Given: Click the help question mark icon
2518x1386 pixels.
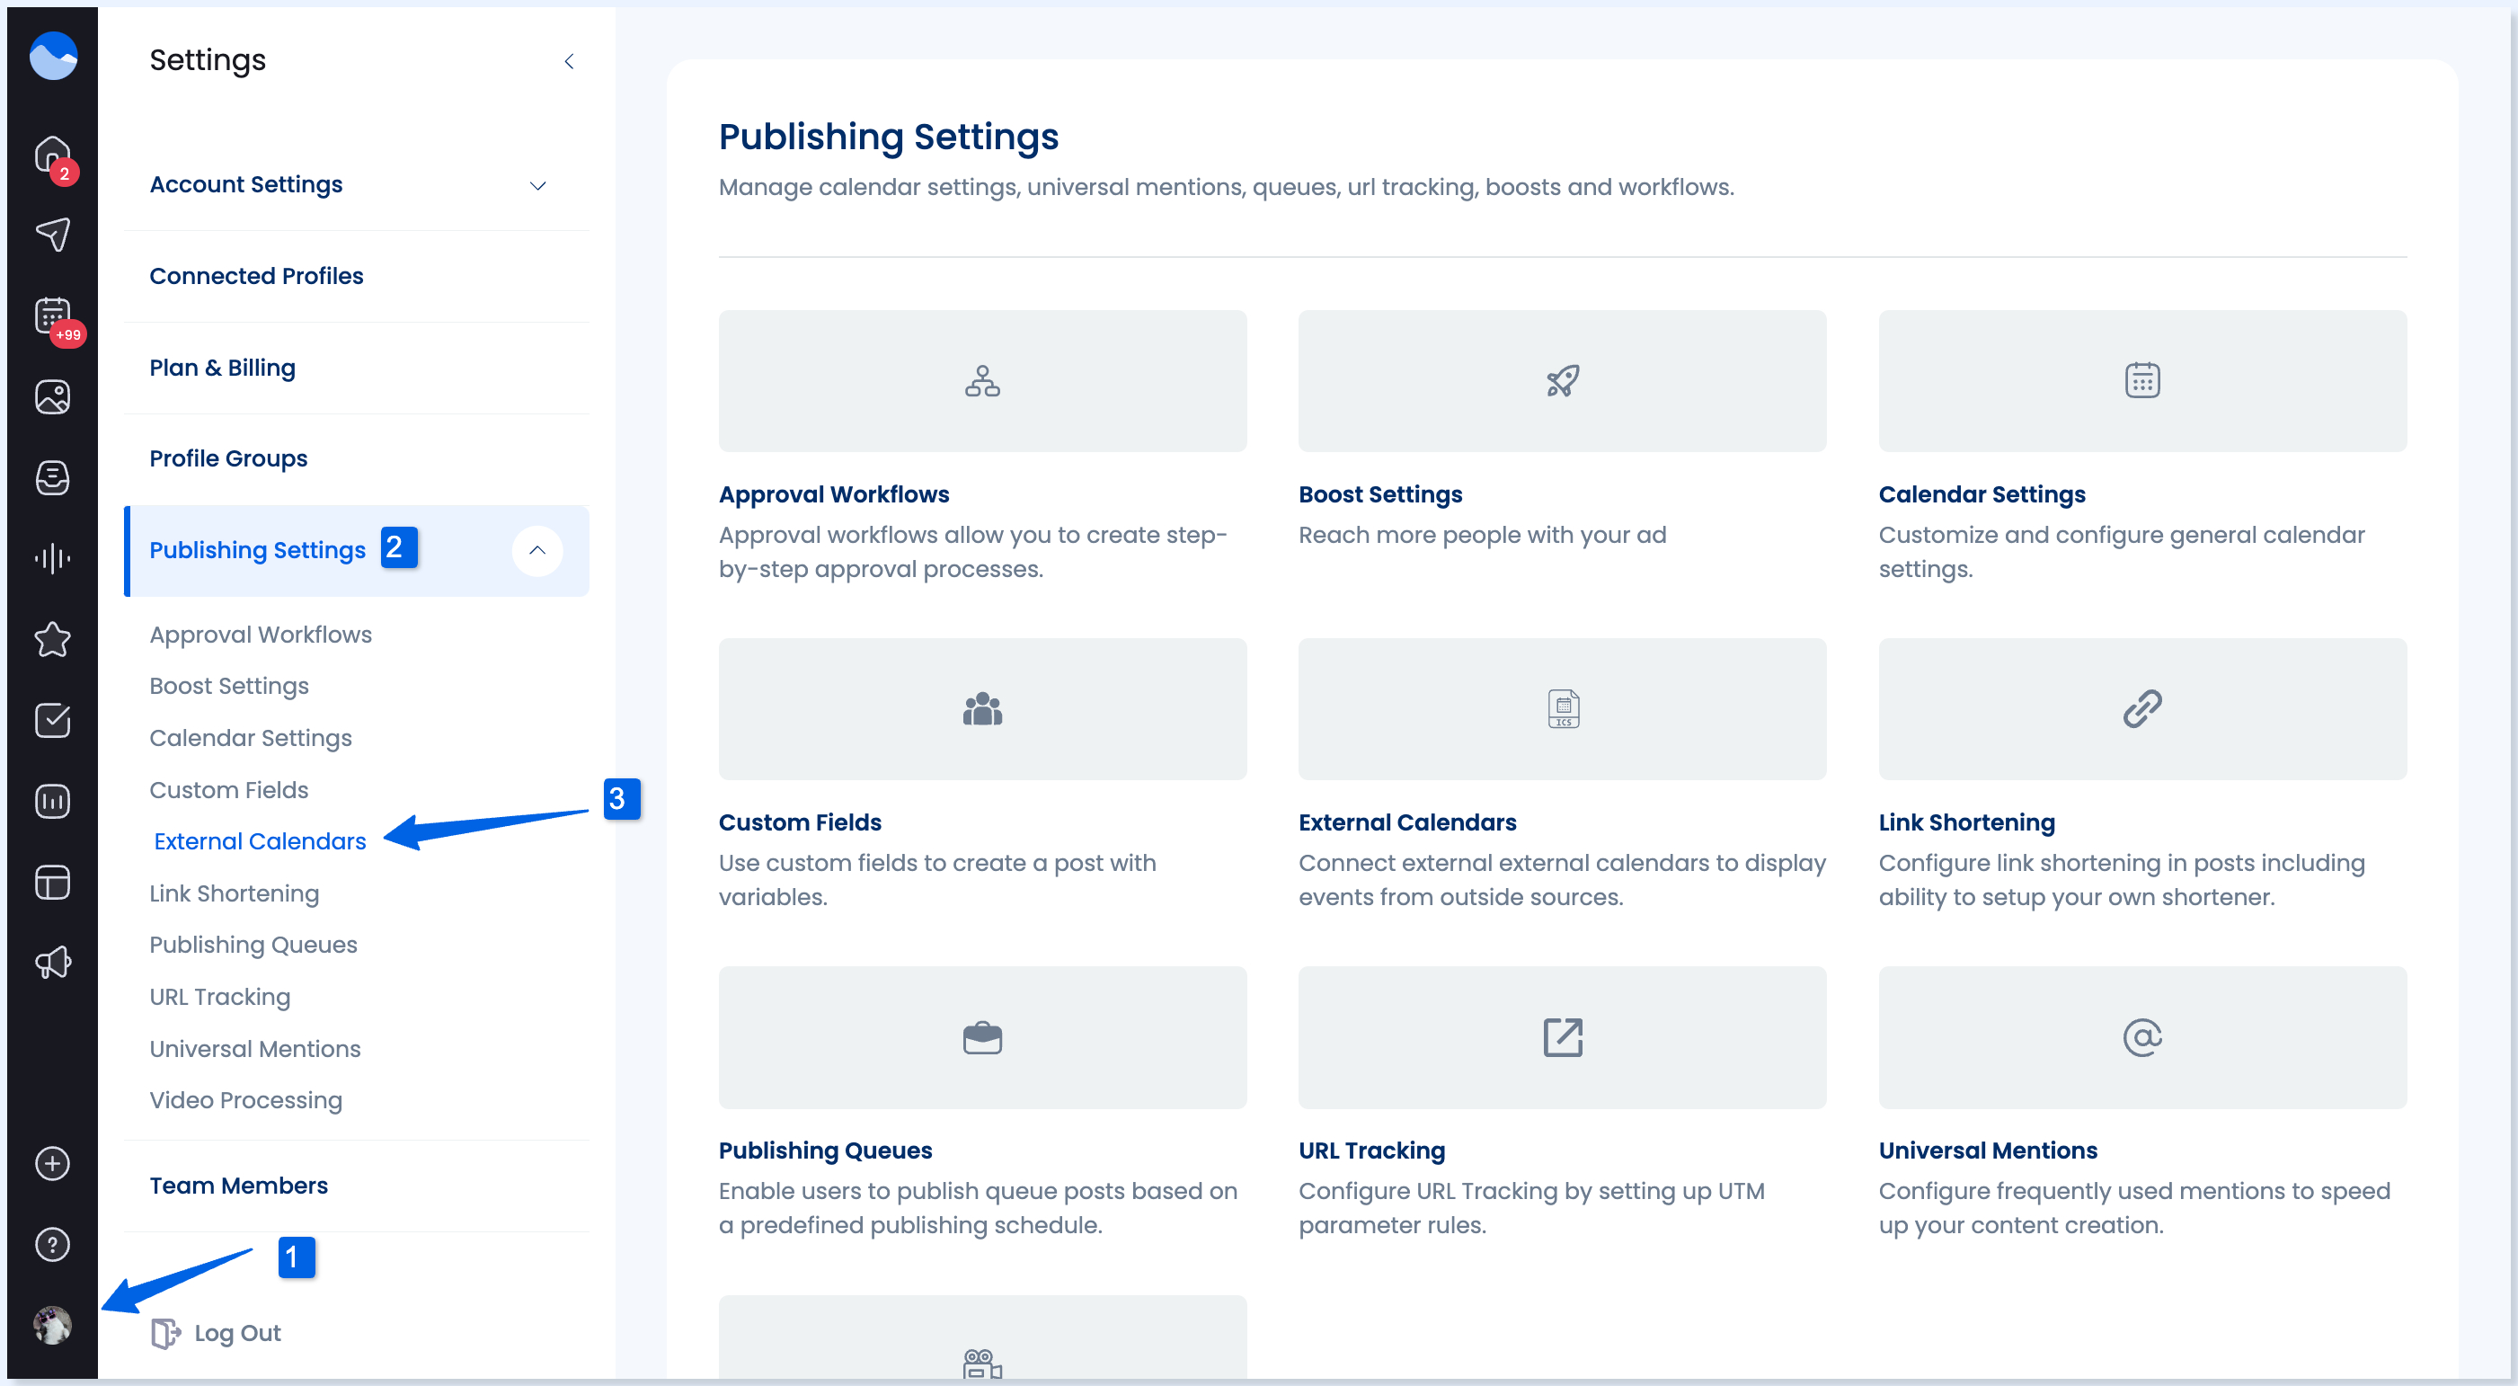Looking at the screenshot, I should point(53,1244).
